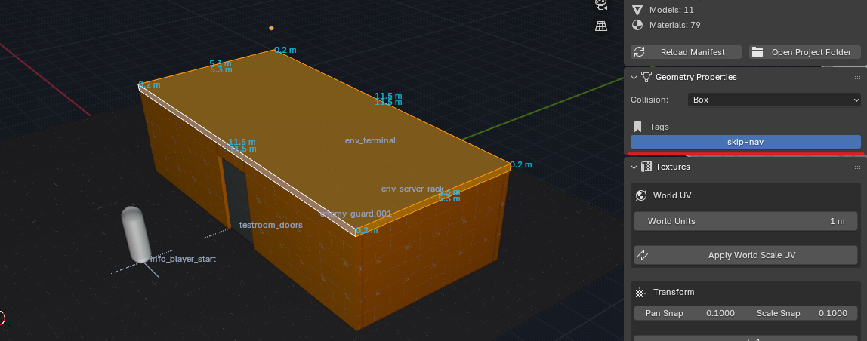Click the Transform heading text
The height and width of the screenshot is (341, 867).
674,292
